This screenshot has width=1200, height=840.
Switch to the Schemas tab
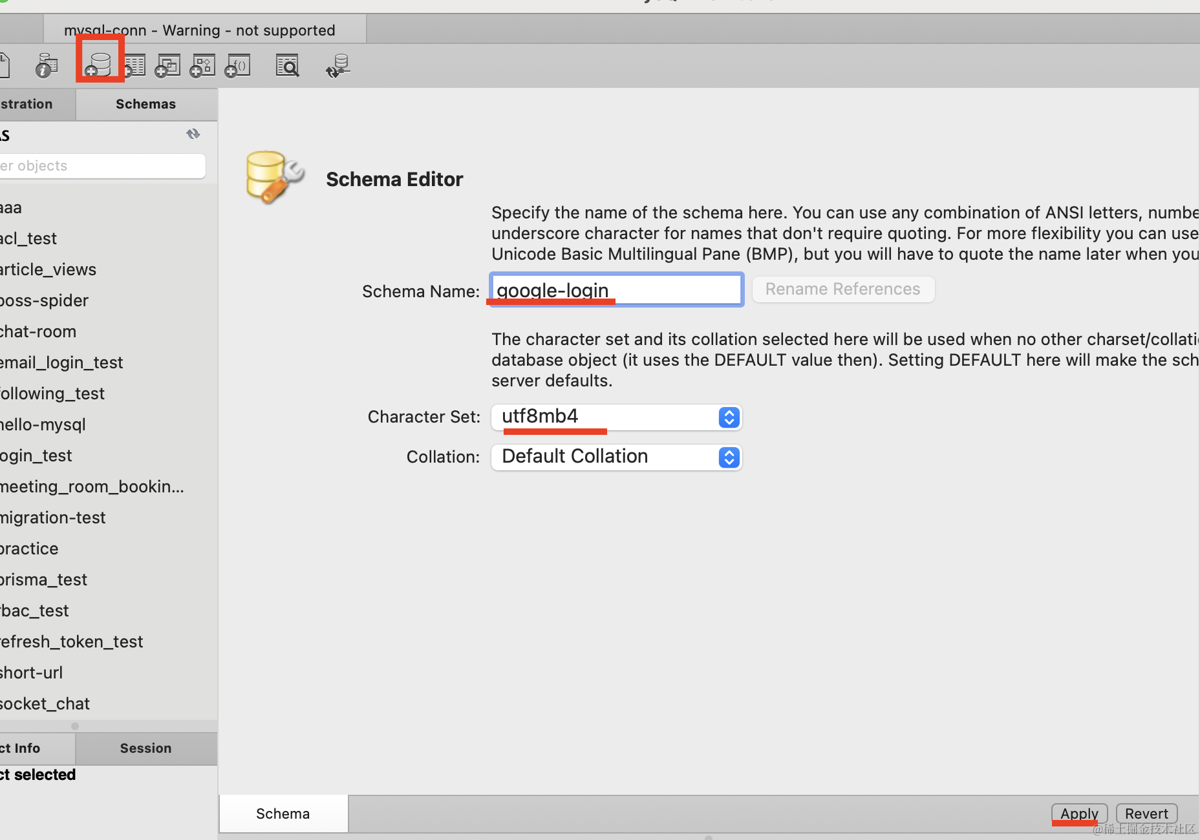146,104
